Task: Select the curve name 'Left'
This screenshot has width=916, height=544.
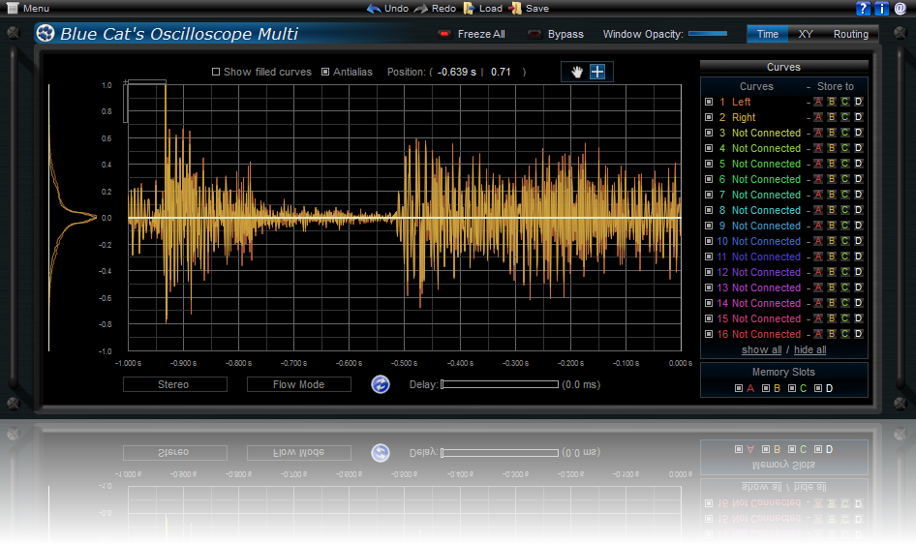Action: click(742, 102)
